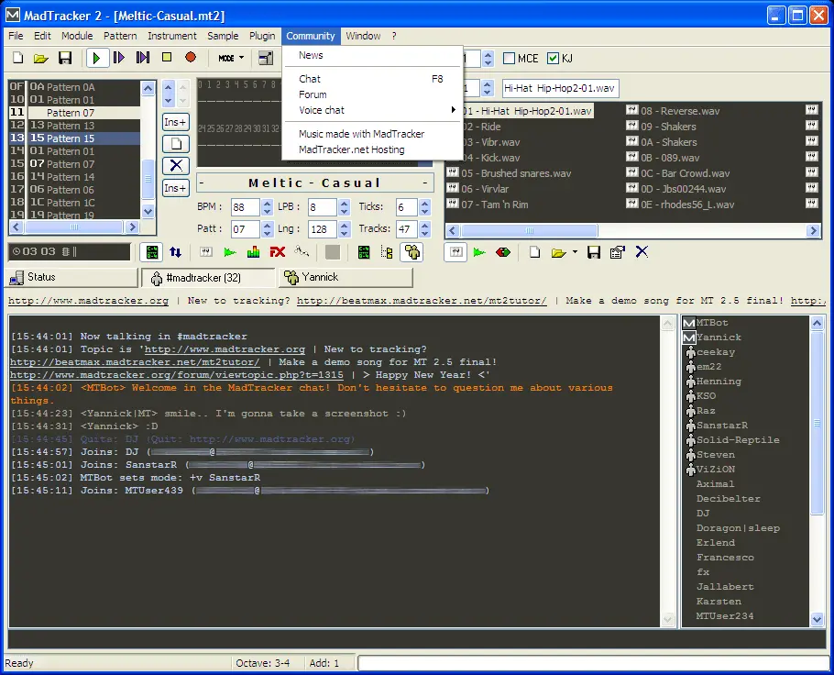834x675 pixels.
Task: Click the Save module floppy icon
Action: [65, 58]
